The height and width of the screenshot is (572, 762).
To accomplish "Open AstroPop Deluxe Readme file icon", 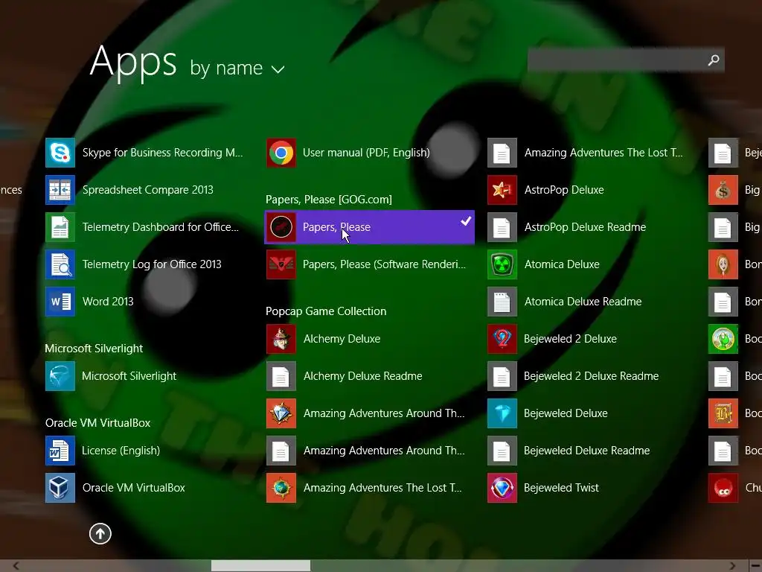I will 502,227.
